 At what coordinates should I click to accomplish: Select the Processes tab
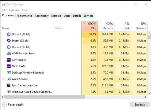click(8, 15)
